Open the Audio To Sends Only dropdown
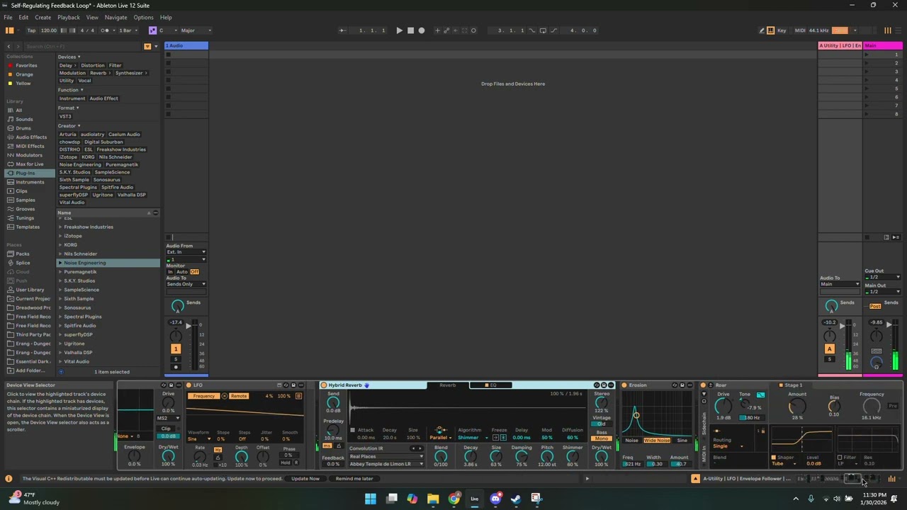907x510 pixels. (x=186, y=284)
